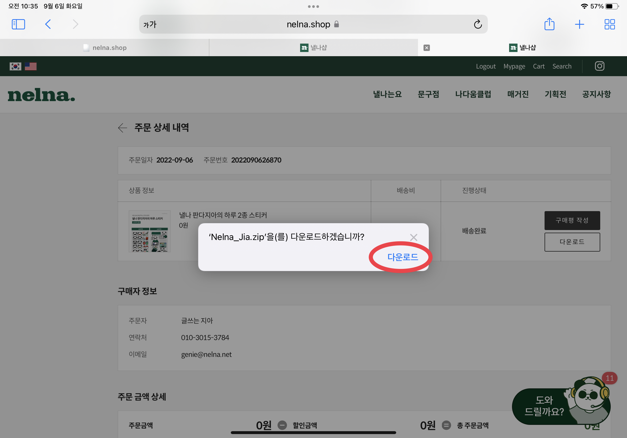Open the 공지사항 menu item

coord(596,95)
